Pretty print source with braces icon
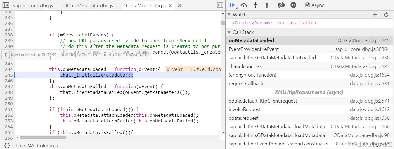 coord(7,145)
